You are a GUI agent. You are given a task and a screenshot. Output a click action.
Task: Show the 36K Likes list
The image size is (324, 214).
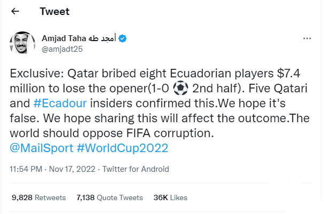click(170, 197)
